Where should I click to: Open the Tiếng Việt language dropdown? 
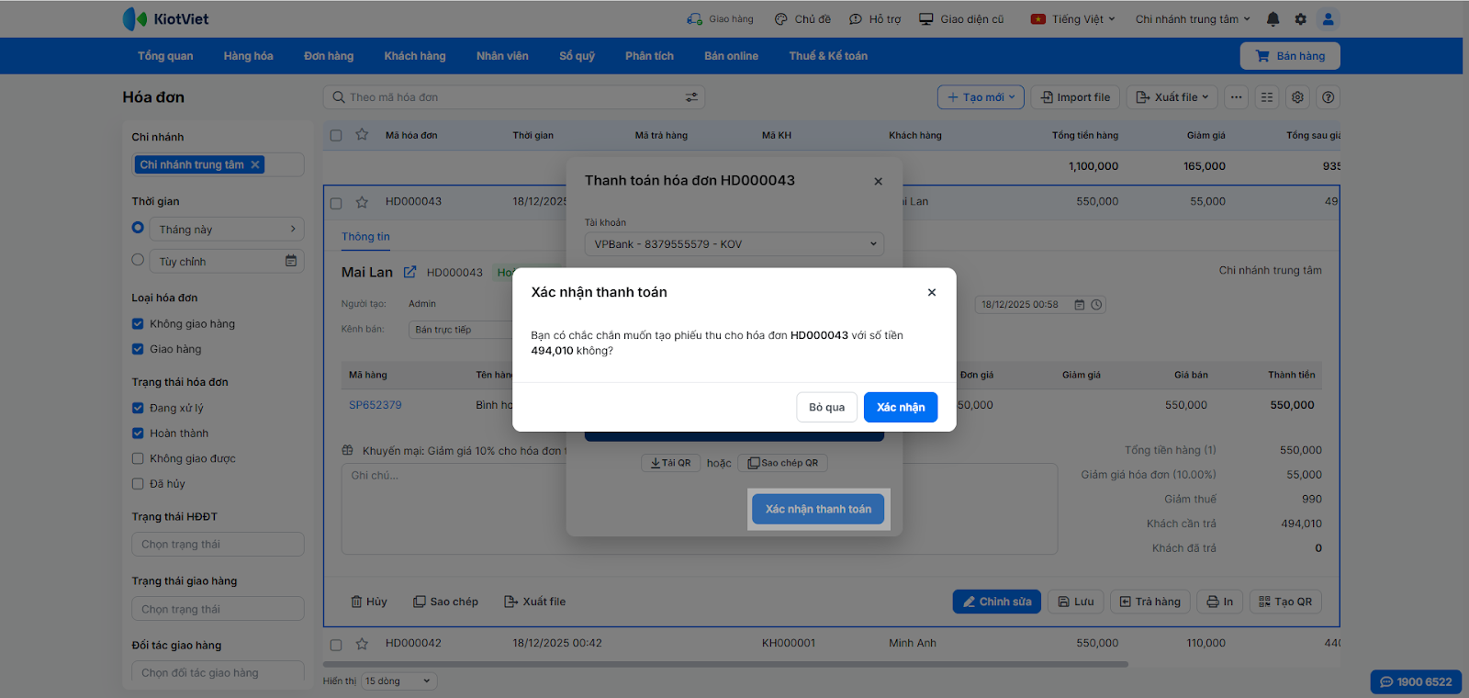pos(1072,19)
